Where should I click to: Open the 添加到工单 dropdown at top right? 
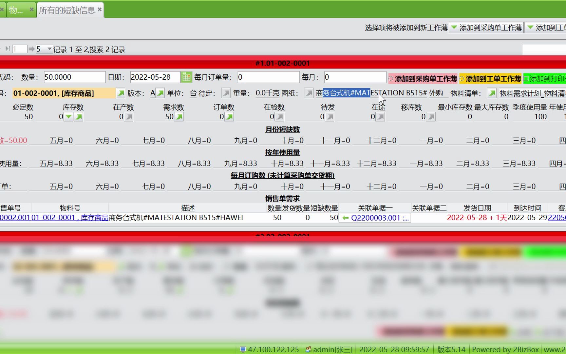coord(546,28)
